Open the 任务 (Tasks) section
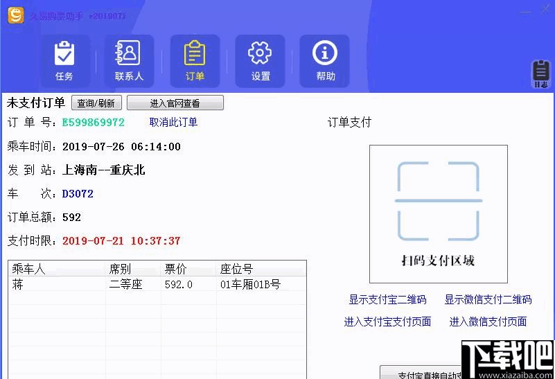The height and width of the screenshot is (379, 555). (64, 61)
